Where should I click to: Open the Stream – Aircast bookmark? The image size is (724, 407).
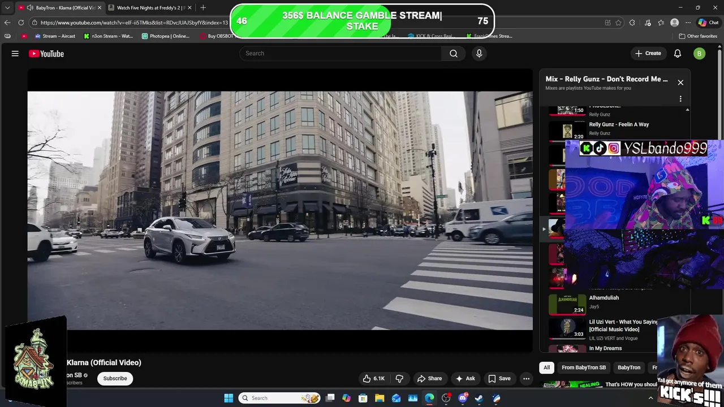[x=55, y=36]
